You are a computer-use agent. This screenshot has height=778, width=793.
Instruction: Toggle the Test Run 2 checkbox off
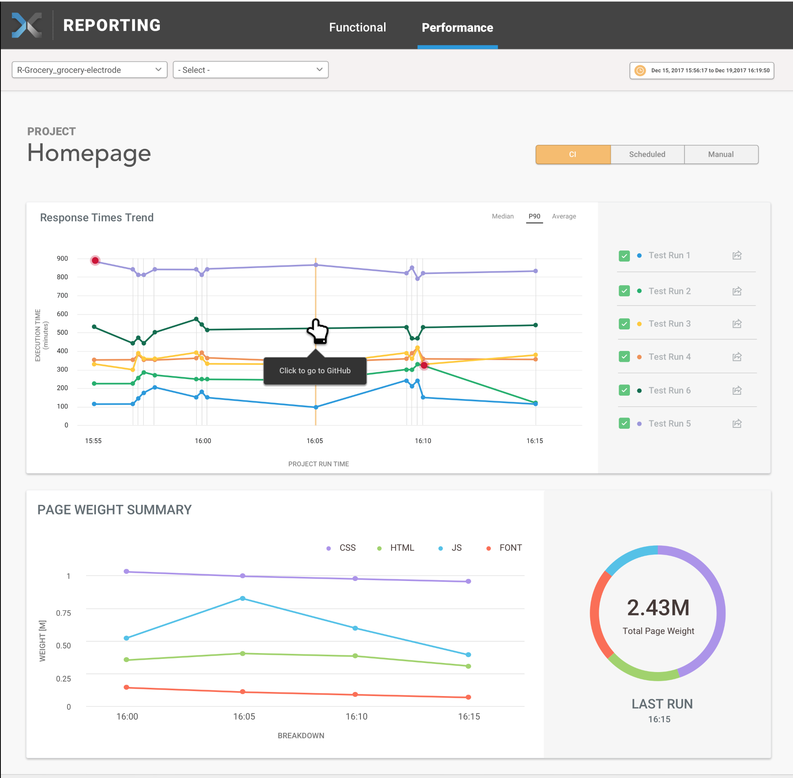coord(624,291)
